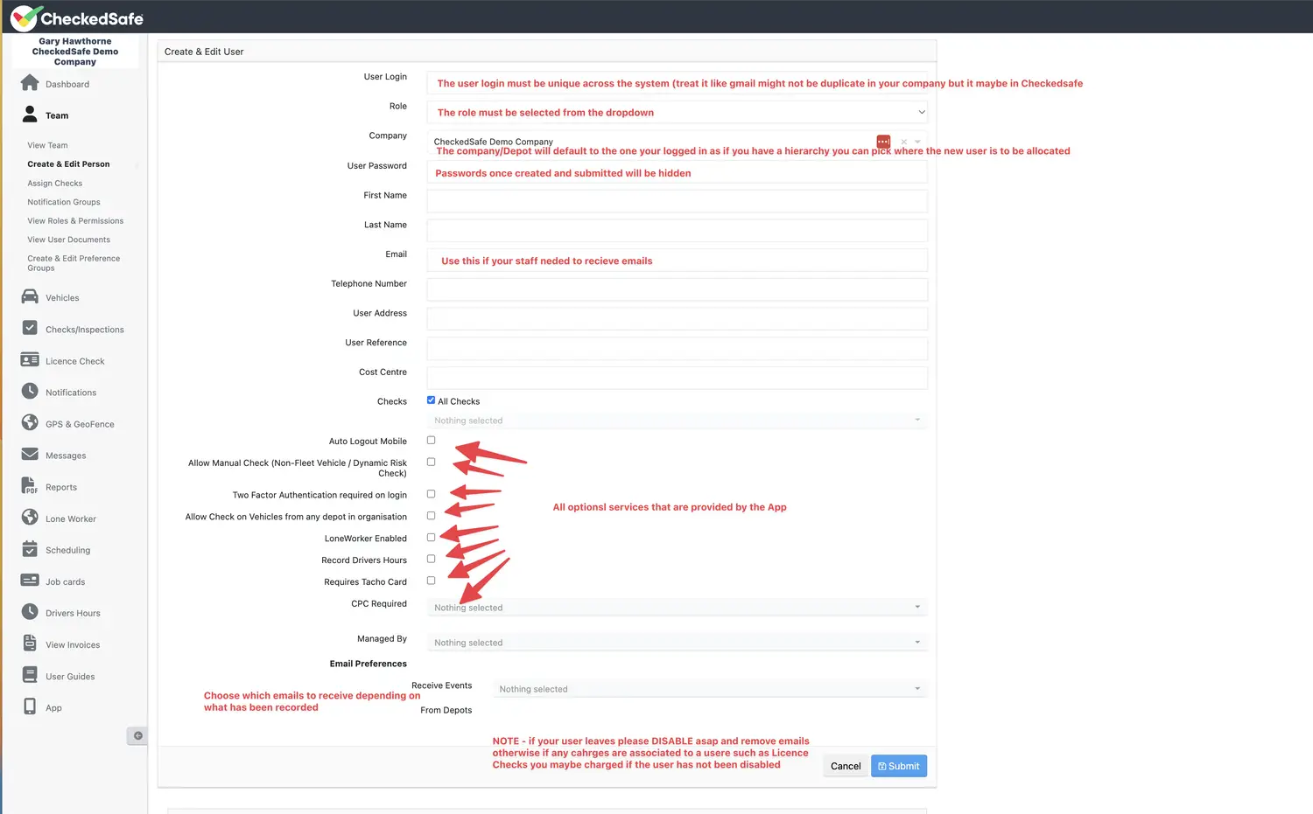The width and height of the screenshot is (1313, 814).
Task: Open the Managed By dropdown
Action: [674, 641]
